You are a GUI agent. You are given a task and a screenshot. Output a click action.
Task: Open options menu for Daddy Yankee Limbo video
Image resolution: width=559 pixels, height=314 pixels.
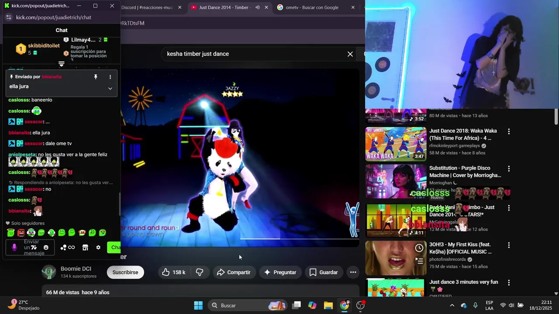(509, 208)
